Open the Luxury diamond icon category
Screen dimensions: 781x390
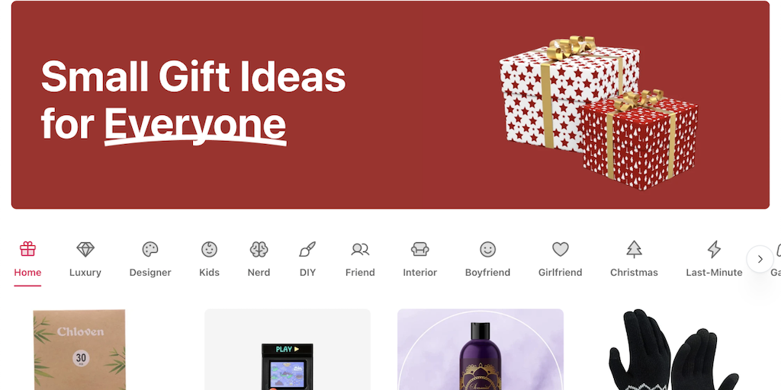pos(85,249)
